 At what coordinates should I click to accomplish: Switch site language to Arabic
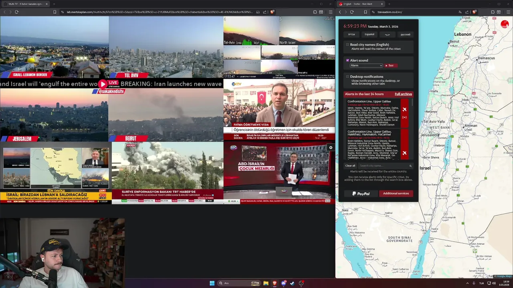point(388,34)
